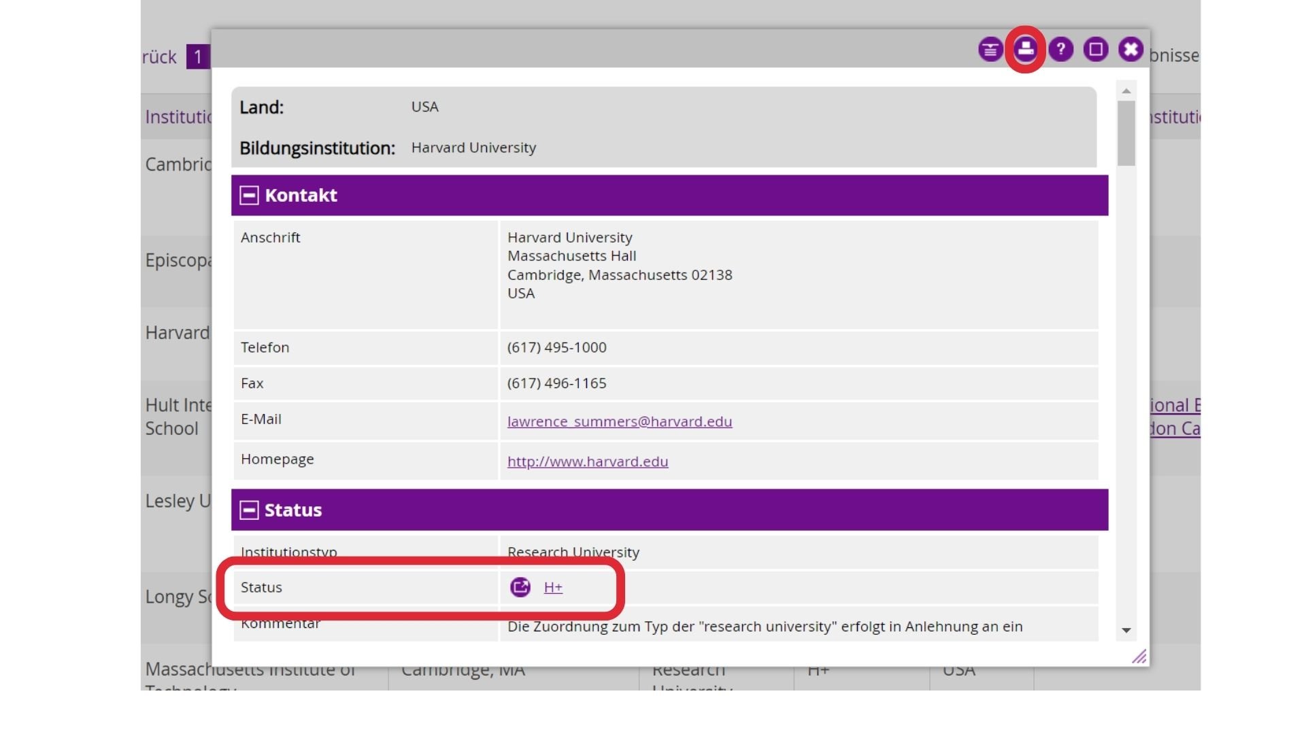Open the lawrence_summers@harvard.edu email link
The image size is (1306, 734).
[620, 421]
